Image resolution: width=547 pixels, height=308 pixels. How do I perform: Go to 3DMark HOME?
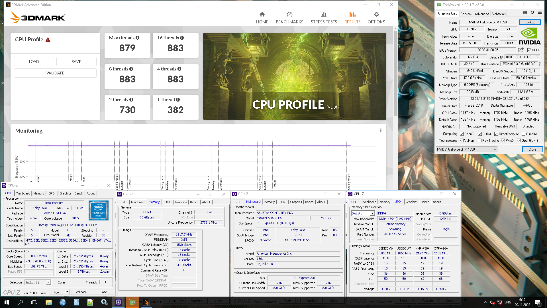262,18
